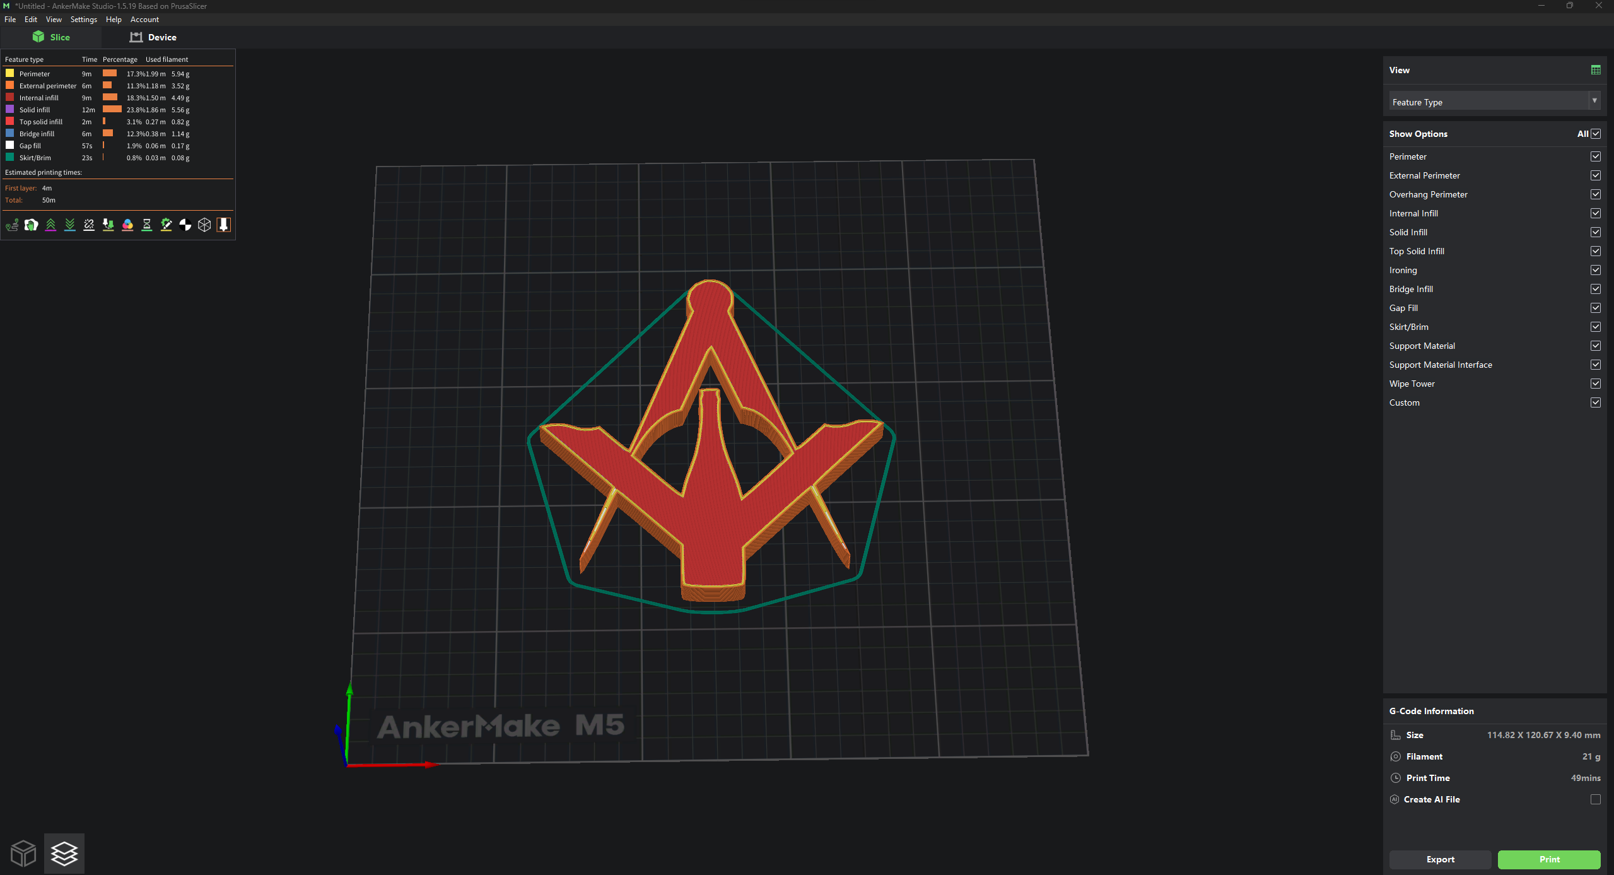1614x875 pixels.
Task: Click the Export button
Action: (x=1440, y=859)
